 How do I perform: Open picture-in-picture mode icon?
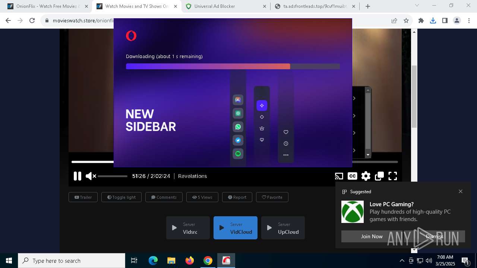click(x=379, y=176)
